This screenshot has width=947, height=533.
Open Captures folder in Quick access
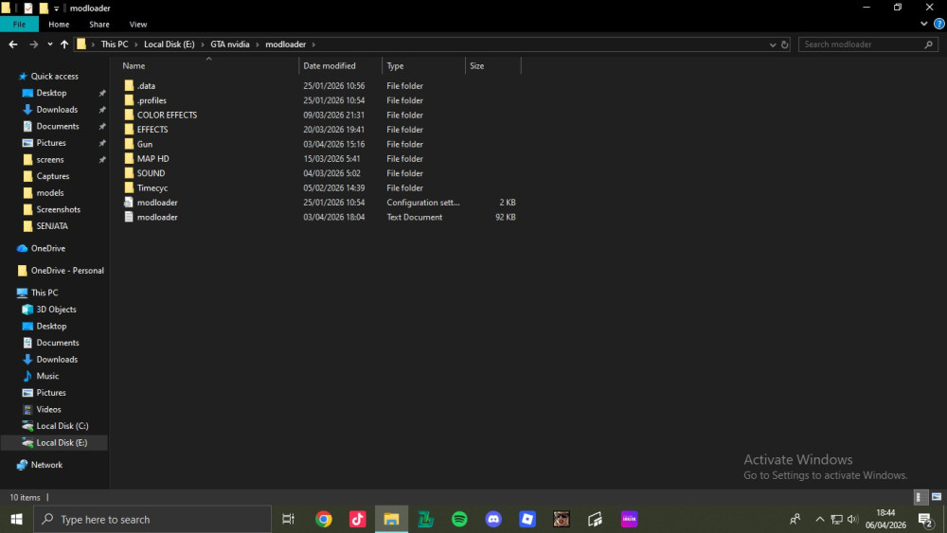pyautogui.click(x=52, y=176)
